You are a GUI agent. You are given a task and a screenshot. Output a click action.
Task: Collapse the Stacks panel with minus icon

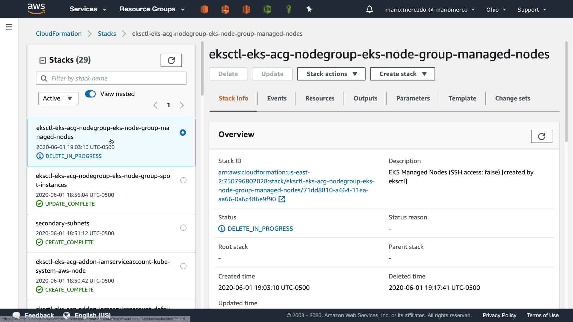point(43,61)
